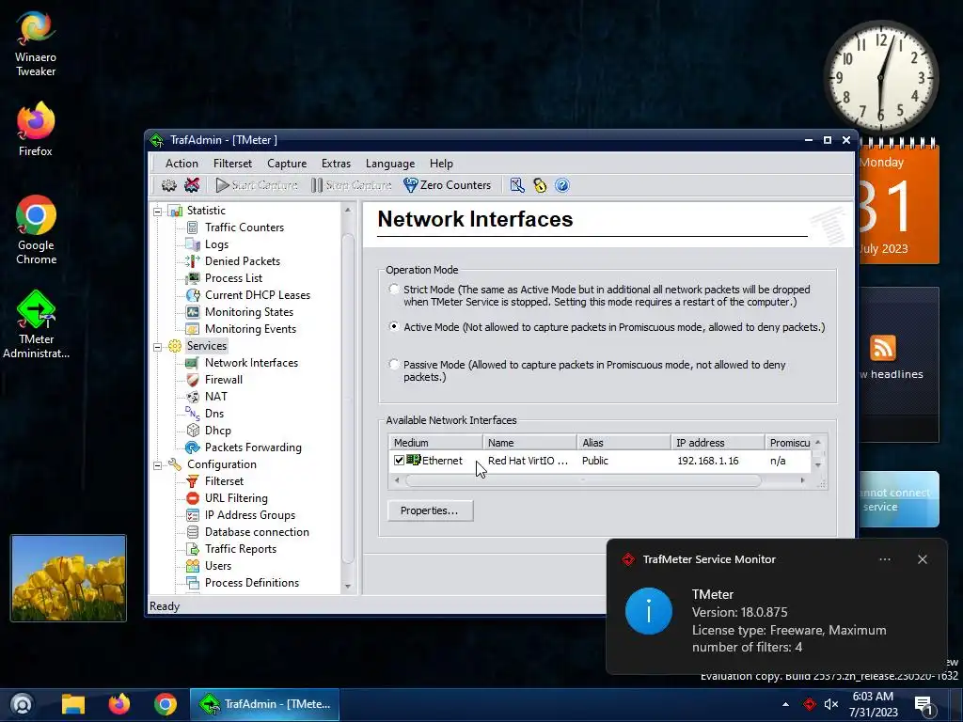This screenshot has width=963, height=722.
Task: Click the Name column header
Action: click(x=529, y=443)
